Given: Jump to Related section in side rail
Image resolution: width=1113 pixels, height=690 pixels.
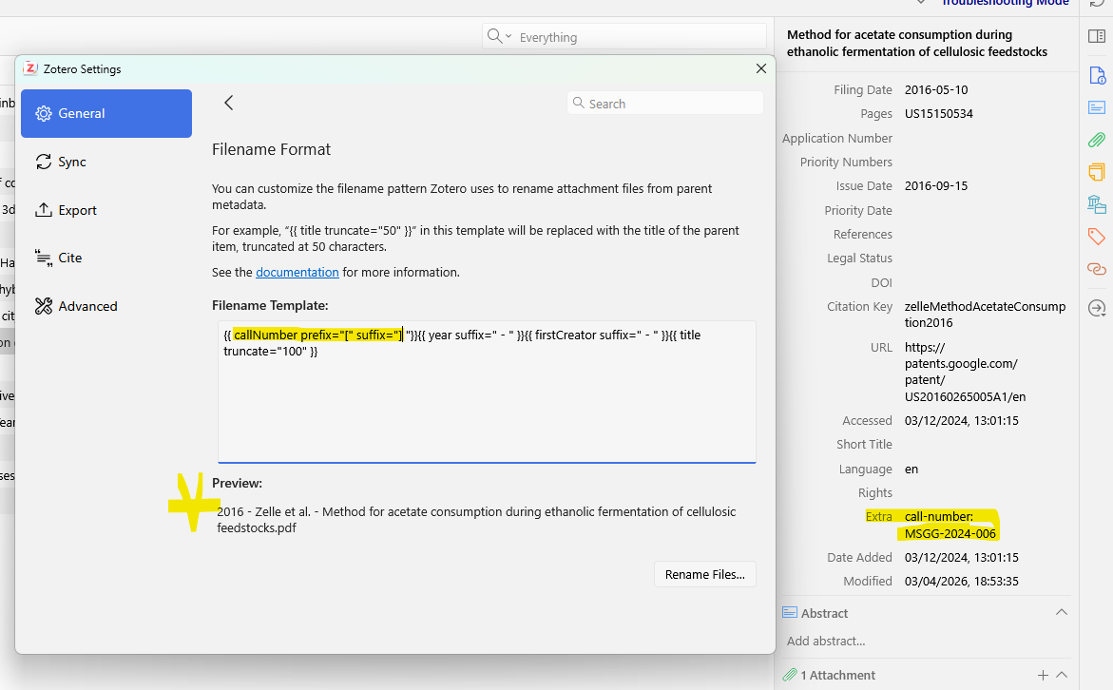Looking at the screenshot, I should pos(1097,269).
